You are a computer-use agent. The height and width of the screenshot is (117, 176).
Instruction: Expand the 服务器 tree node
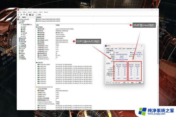point(18,40)
